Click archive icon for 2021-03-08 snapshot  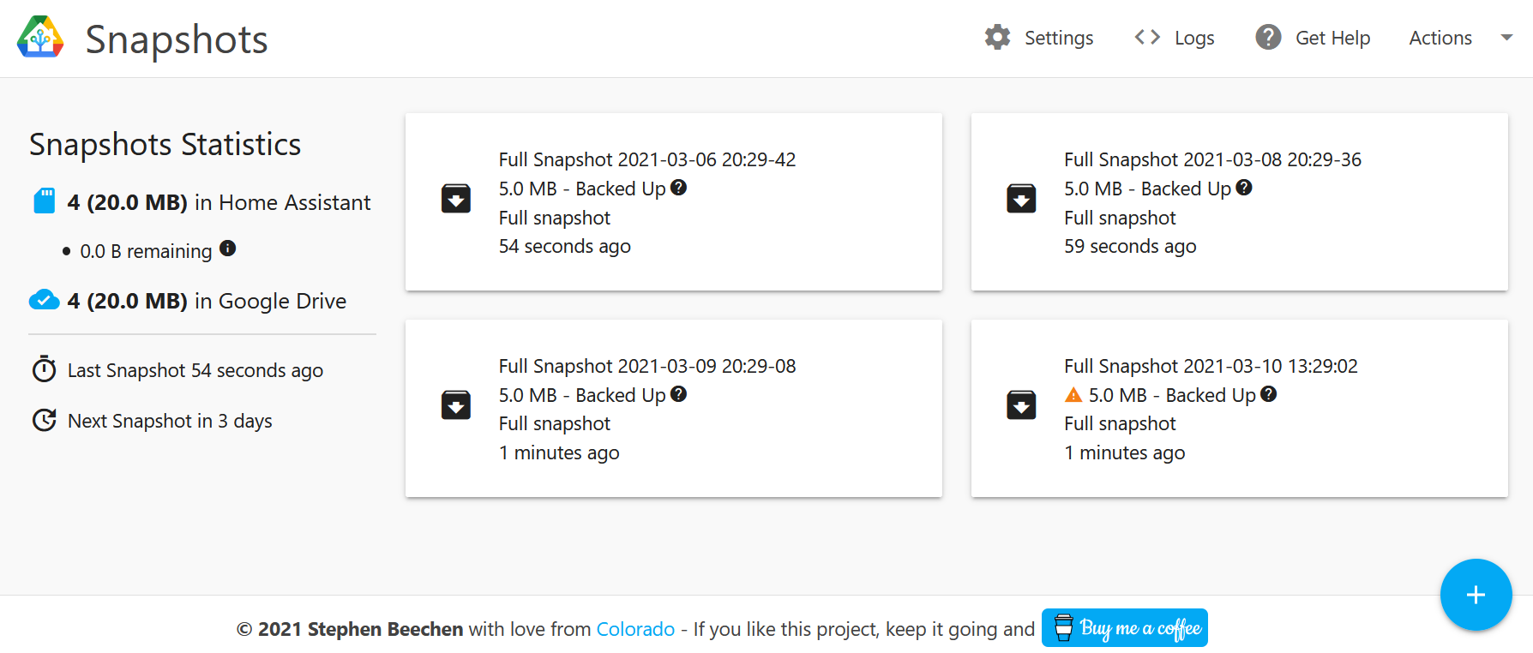click(x=1021, y=199)
